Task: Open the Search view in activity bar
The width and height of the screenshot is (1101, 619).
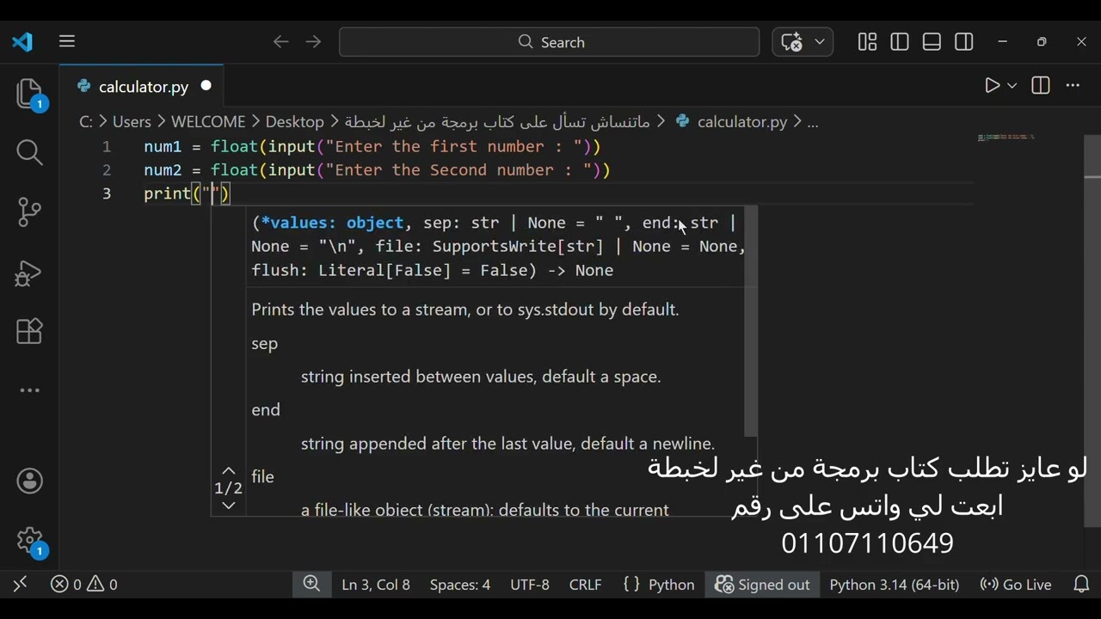Action: [29, 152]
